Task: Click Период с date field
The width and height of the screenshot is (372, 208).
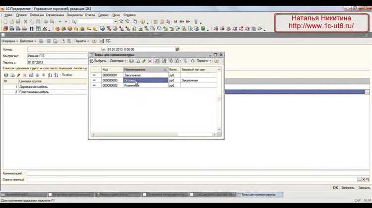Action: coord(58,62)
